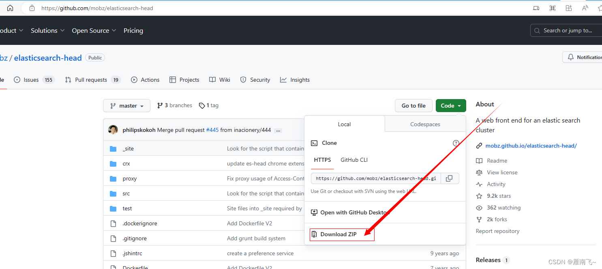Select the HTTPS clone option
Image resolution: width=602 pixels, height=269 pixels.
[322, 160]
